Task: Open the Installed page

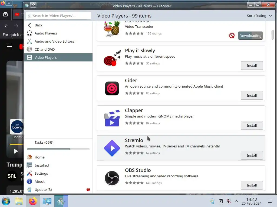Action: (58, 165)
